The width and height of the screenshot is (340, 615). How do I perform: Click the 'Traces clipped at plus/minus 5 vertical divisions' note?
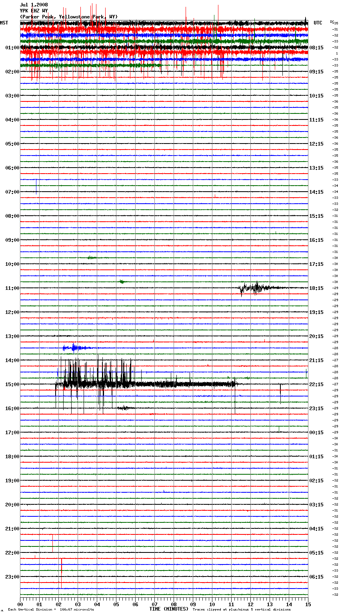coord(242,610)
